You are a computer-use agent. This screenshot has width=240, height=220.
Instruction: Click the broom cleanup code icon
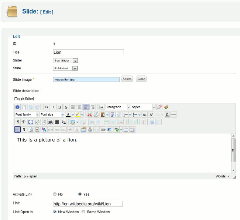[166, 107]
